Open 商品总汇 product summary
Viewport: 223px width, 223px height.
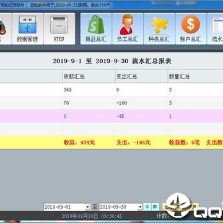pos(96,28)
